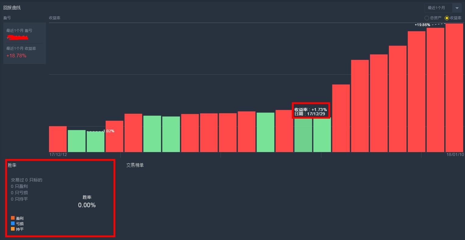Select the 总资产 radio button
This screenshot has height=240, width=465.
click(427, 18)
